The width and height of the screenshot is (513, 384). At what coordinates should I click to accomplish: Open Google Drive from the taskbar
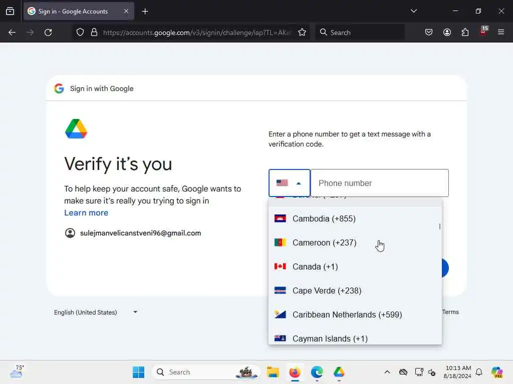(x=339, y=372)
